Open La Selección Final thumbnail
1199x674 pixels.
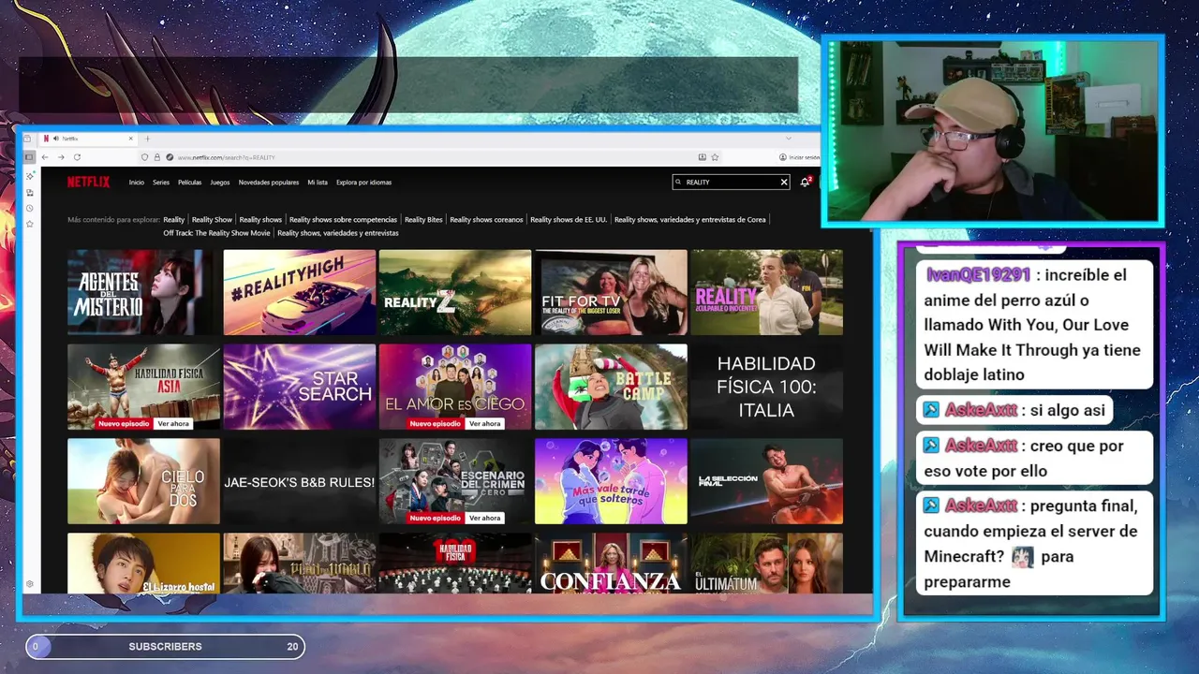766,481
